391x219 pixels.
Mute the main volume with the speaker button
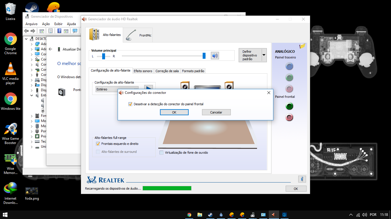tap(215, 56)
